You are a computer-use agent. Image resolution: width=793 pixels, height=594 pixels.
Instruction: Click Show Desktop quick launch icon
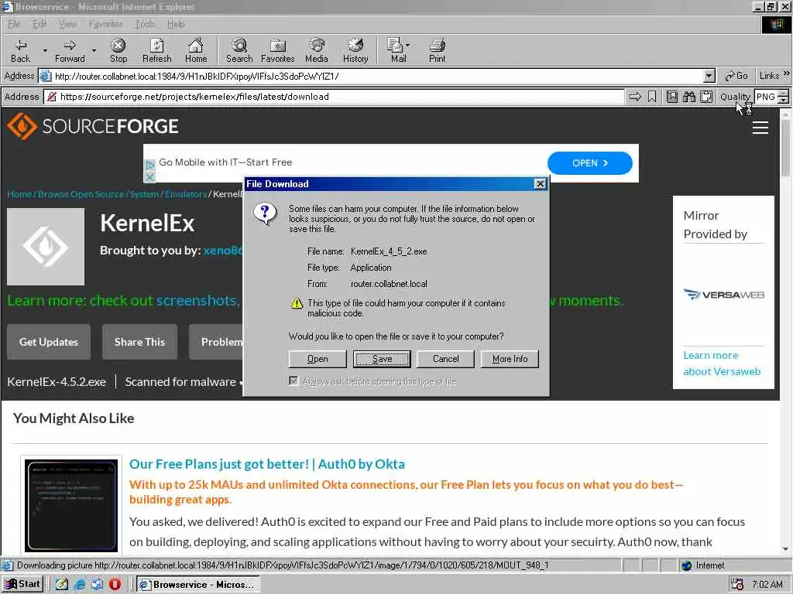tap(62, 585)
